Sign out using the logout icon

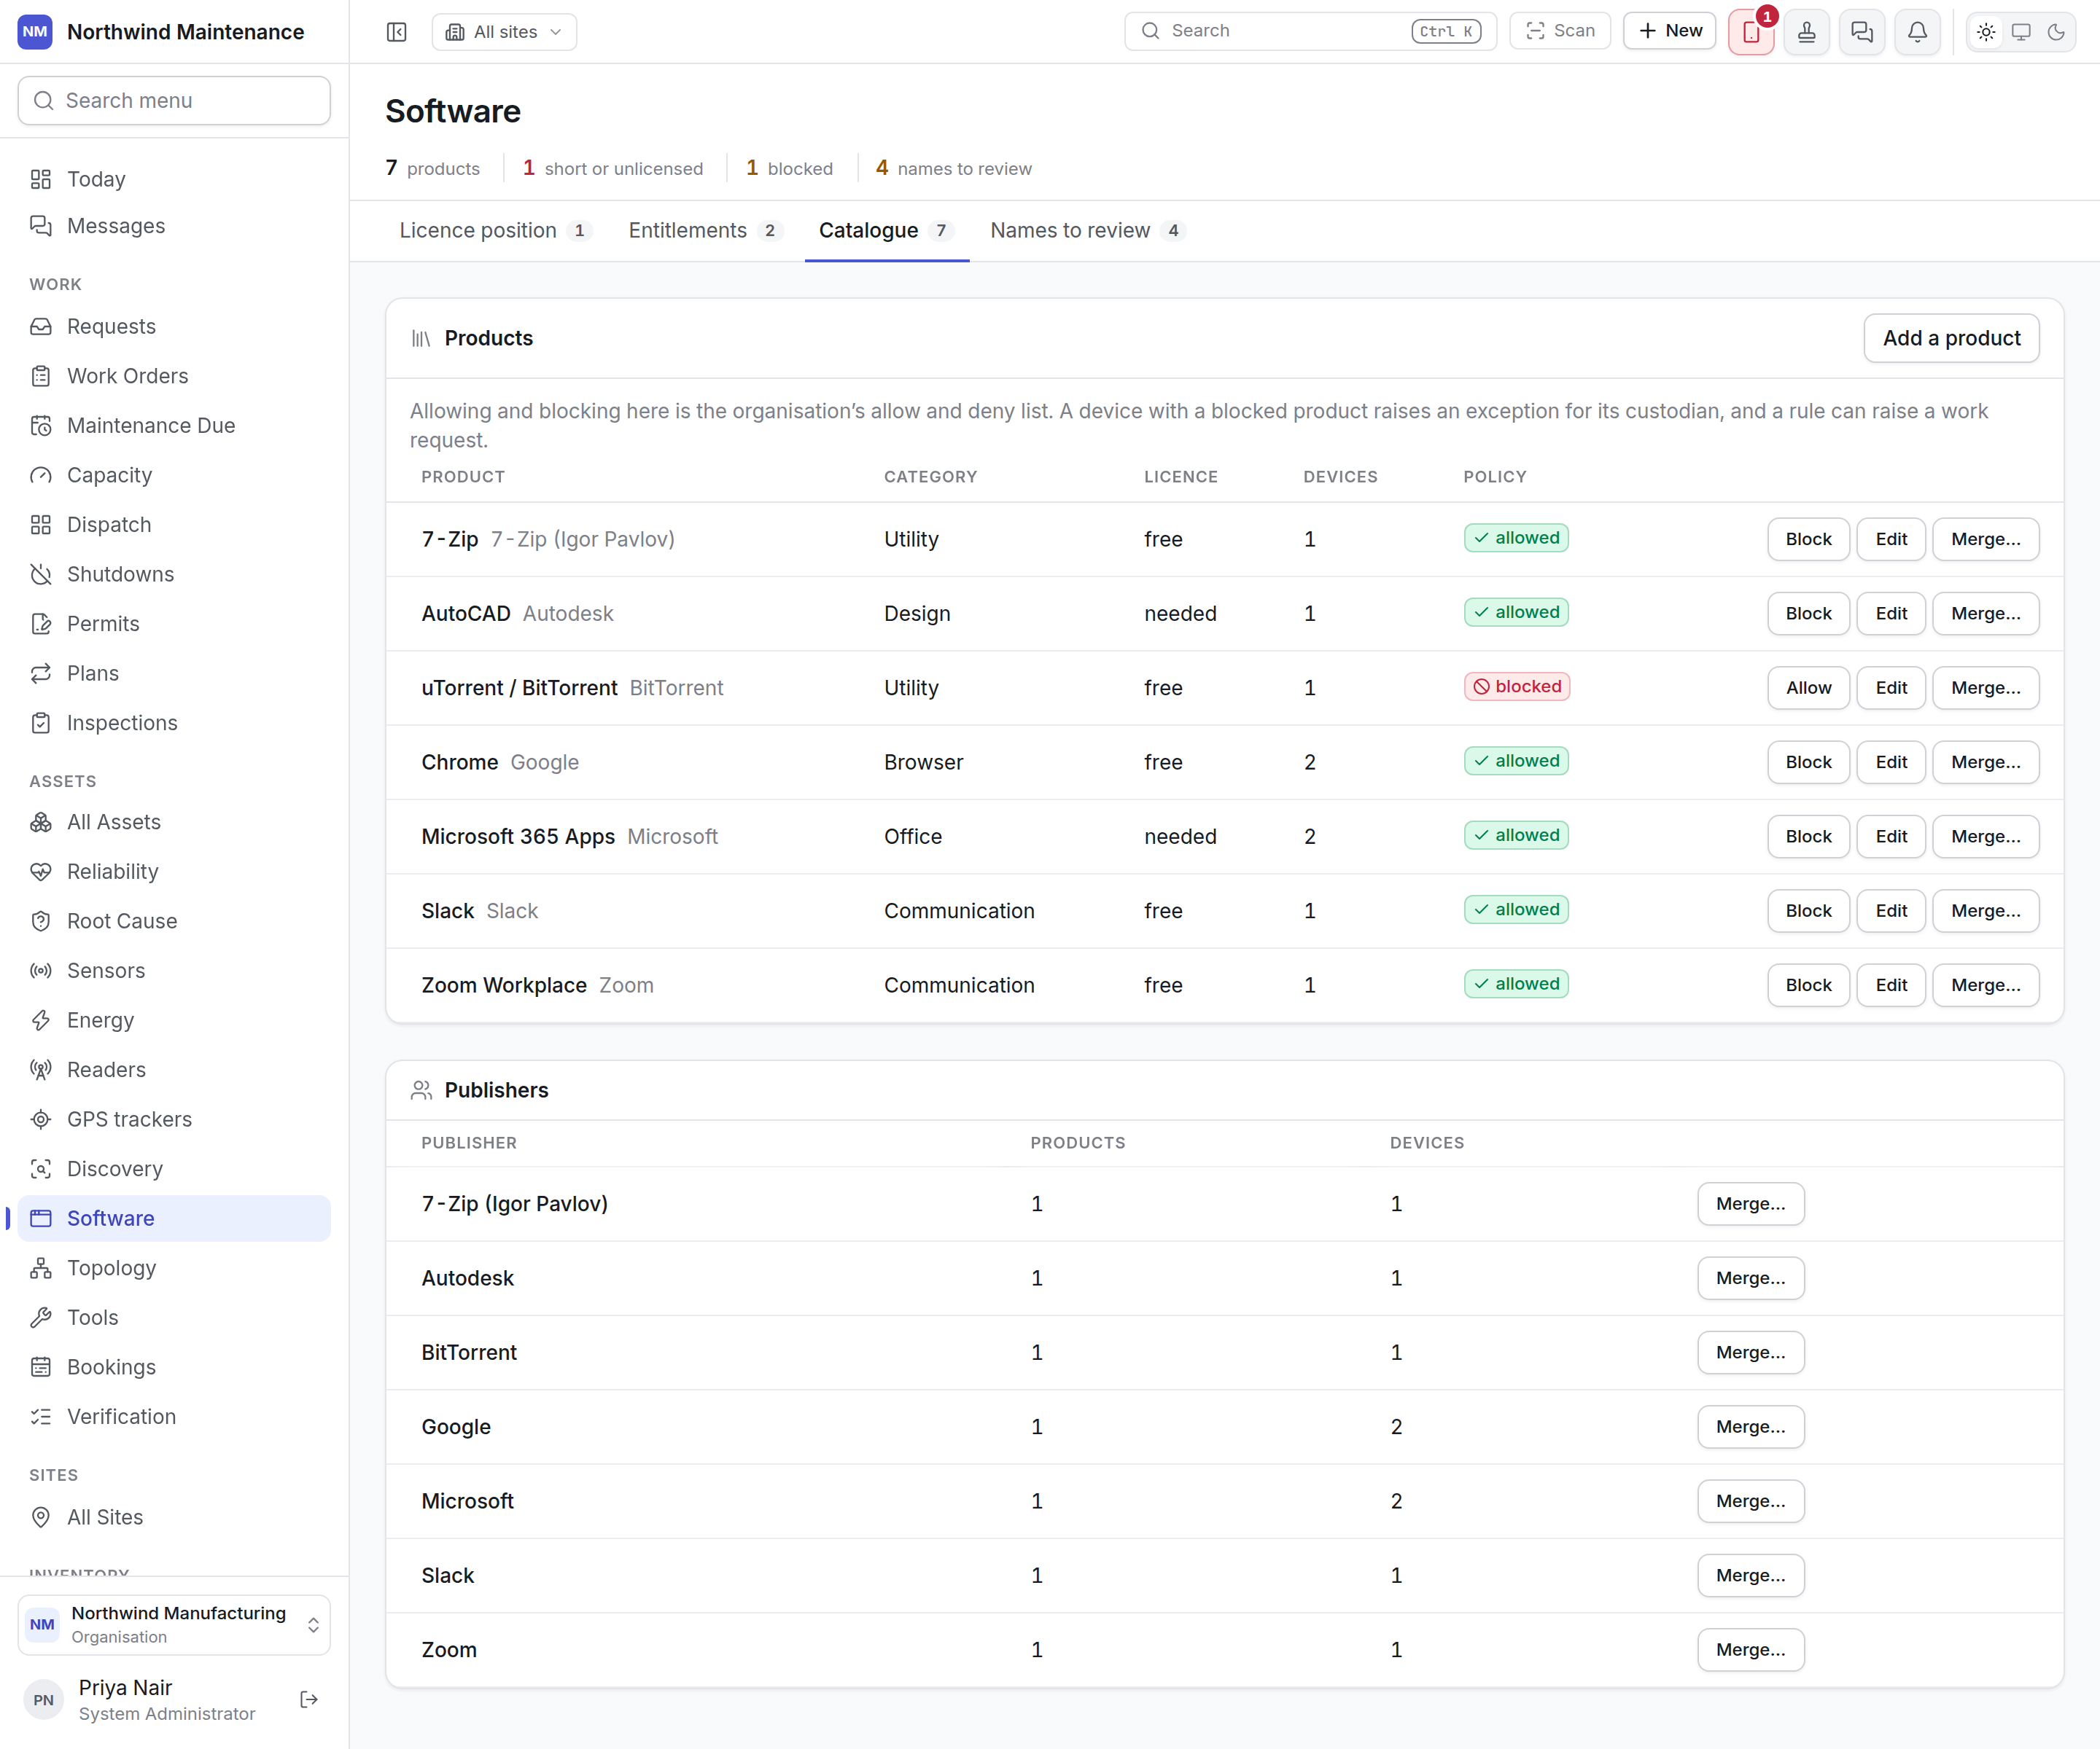pos(309,1699)
